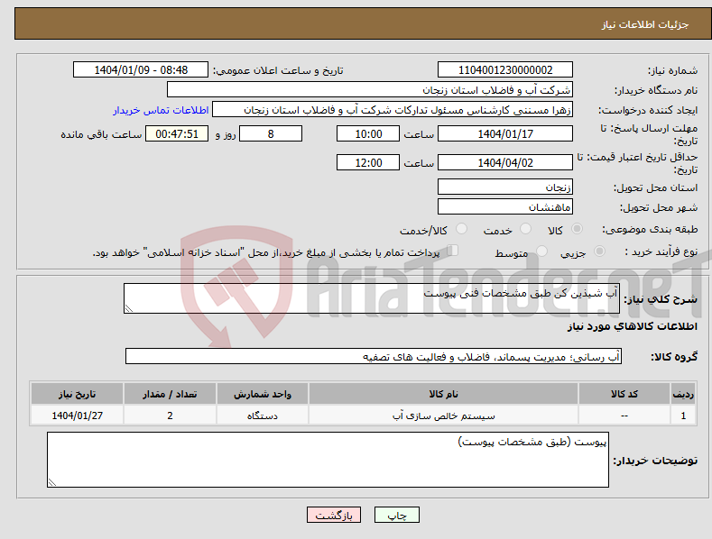Click the need number field 1104001230000002
The width and height of the screenshot is (712, 539).
(x=505, y=70)
